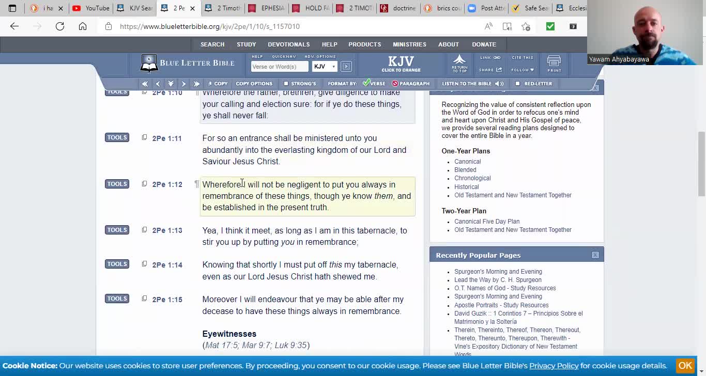
Task: Click the Print icon
Action: (554, 64)
